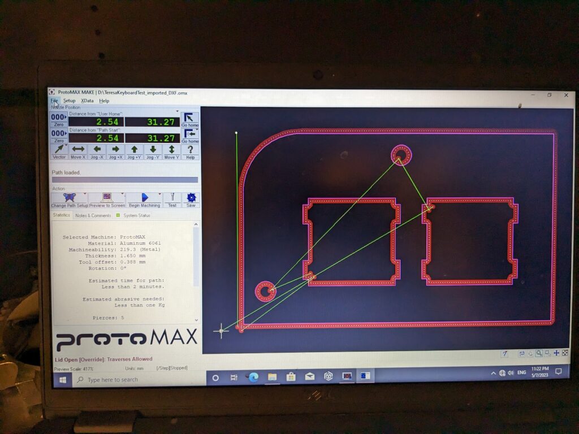
Task: Click the Test action button
Action: pos(172,200)
